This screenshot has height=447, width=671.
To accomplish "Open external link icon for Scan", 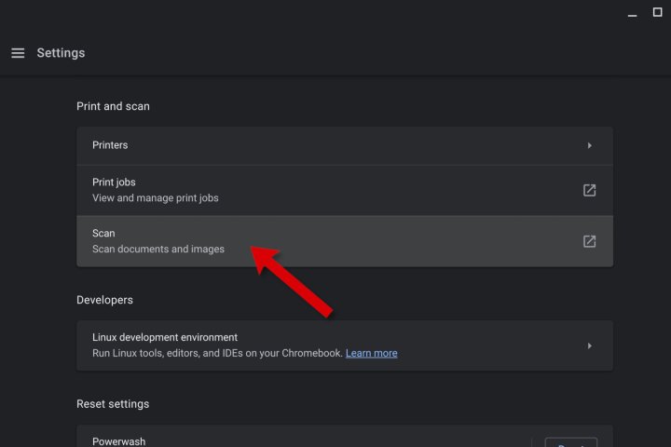I will 589,241.
